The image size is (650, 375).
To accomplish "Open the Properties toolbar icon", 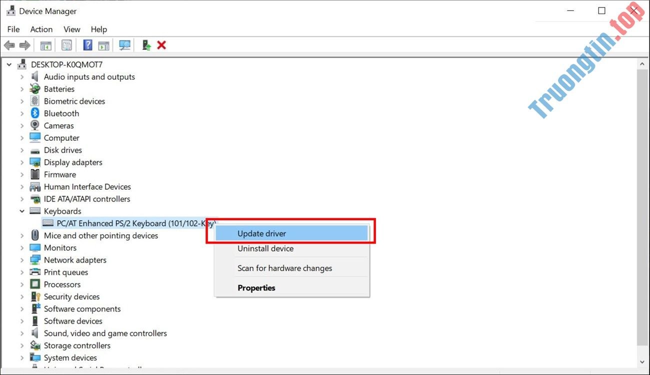I will pos(66,45).
